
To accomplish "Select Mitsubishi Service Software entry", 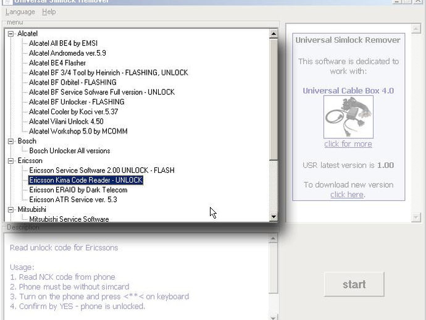I will (69, 219).
